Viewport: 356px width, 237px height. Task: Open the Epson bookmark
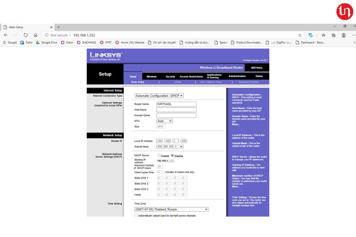pos(221,42)
